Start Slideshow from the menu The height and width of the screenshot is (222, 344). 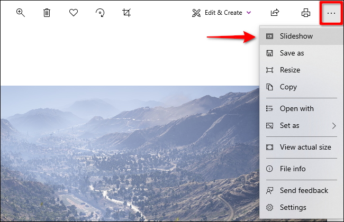(296, 36)
